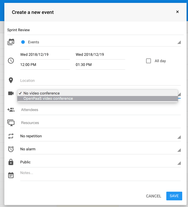Click the add attendees people icon
This screenshot has height=207, width=188.
click(x=11, y=110)
